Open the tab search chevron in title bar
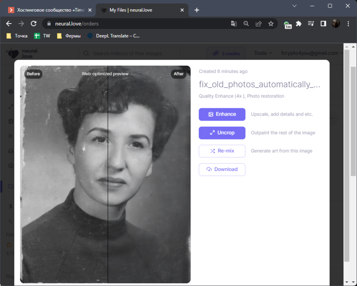The height and width of the screenshot is (286, 357). (295, 6)
